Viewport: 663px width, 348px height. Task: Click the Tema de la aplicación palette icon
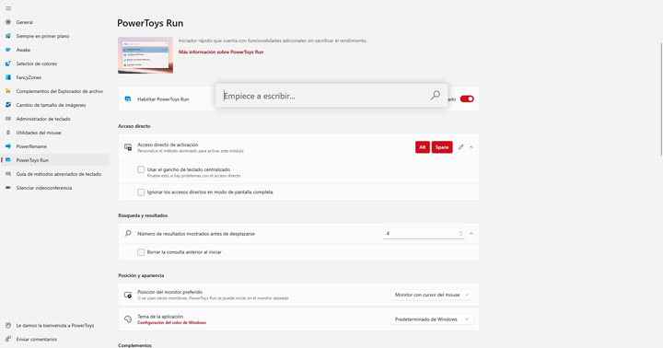pyautogui.click(x=128, y=319)
